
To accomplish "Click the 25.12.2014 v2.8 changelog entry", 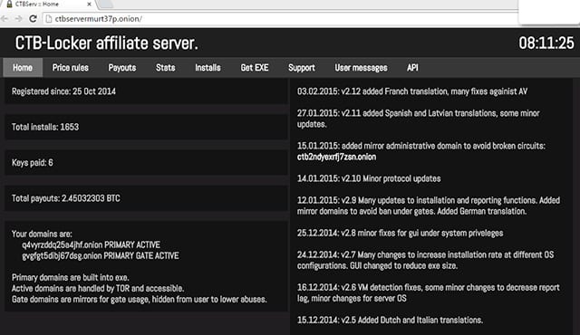I will [x=400, y=233].
